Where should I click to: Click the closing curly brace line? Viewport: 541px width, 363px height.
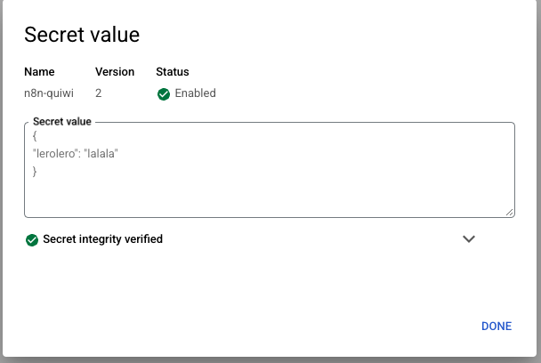point(35,171)
